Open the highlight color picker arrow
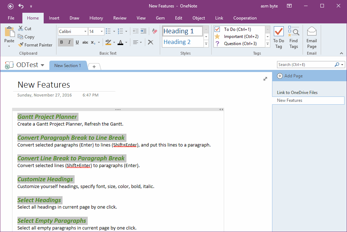 click(114, 42)
